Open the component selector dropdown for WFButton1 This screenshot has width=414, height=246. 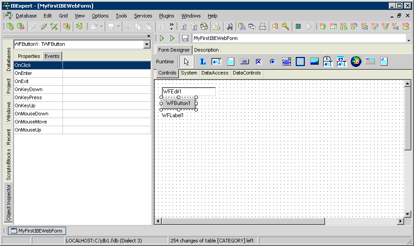147,44
